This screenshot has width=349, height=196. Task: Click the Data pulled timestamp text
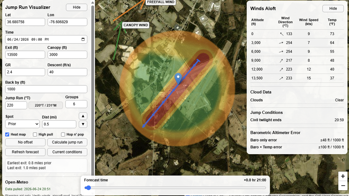pos(28,189)
